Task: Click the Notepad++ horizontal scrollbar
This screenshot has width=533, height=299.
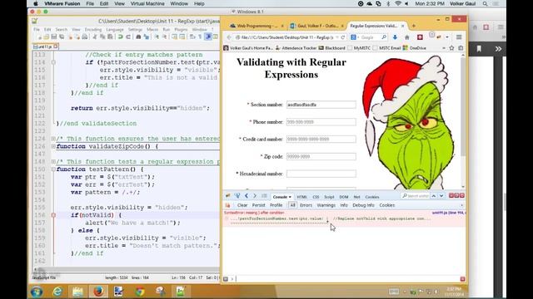Action: click(127, 270)
